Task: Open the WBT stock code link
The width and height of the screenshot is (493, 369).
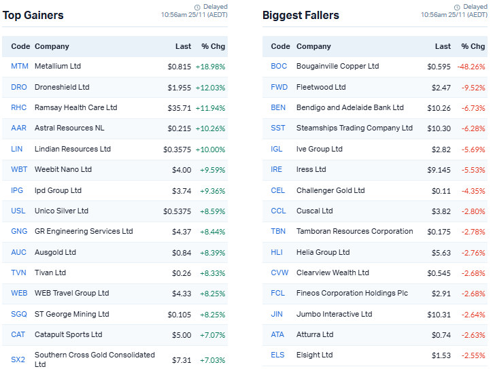Action: click(19, 169)
